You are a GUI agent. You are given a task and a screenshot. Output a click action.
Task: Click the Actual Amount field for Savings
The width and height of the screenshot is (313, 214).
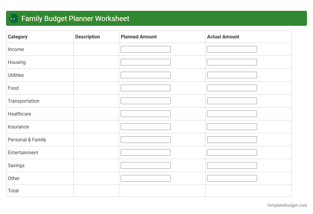[x=232, y=165]
